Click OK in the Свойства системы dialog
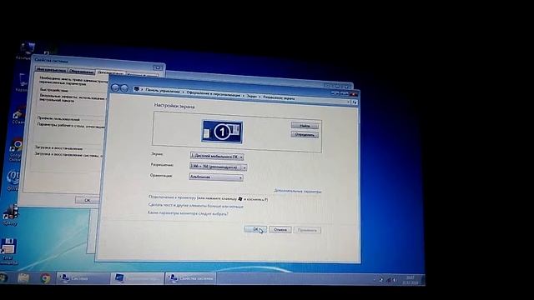 point(87,200)
